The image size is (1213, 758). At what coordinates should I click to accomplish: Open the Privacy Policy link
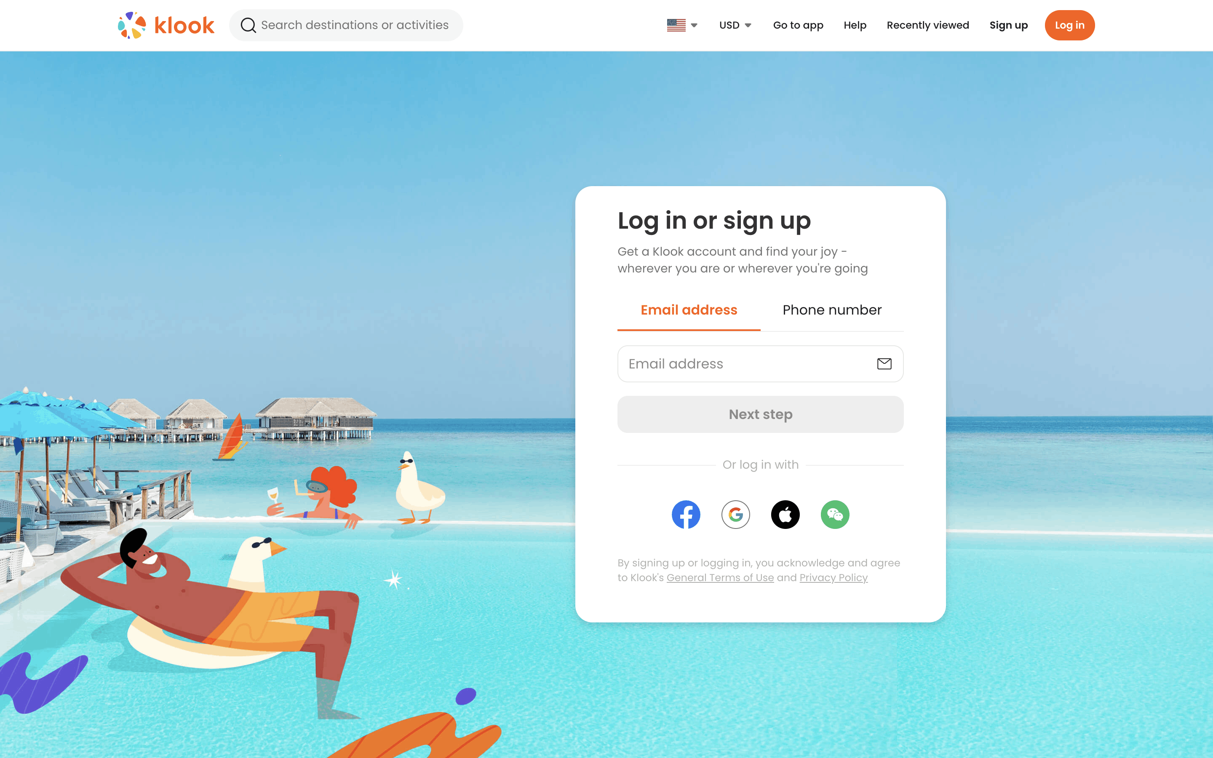pos(833,577)
